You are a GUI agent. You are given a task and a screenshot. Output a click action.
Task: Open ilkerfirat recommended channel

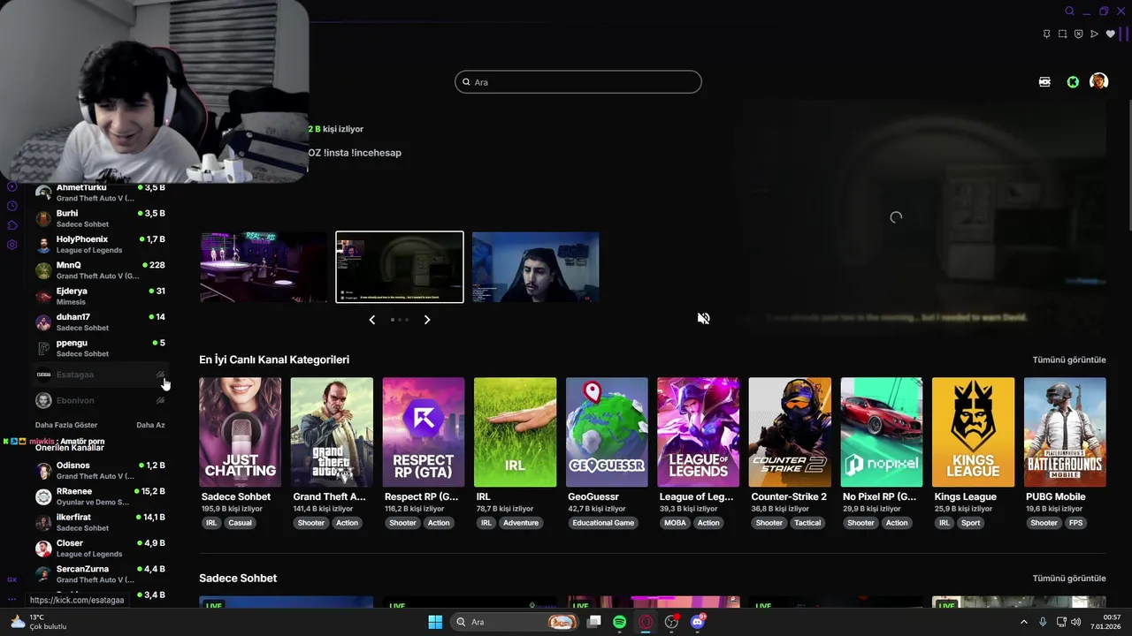point(100,522)
